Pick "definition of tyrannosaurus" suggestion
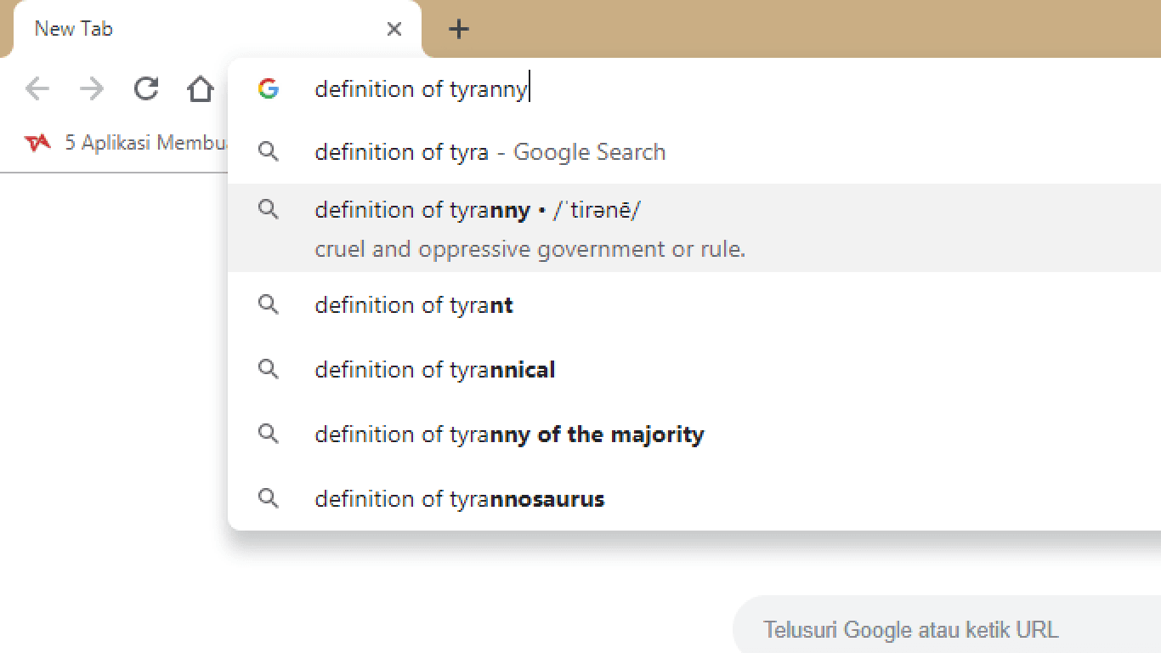1161x653 pixels. coord(694,498)
